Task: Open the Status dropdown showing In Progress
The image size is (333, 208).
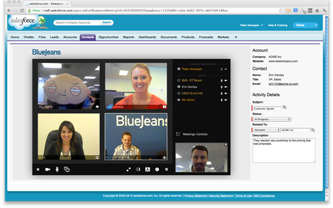Action: click(272, 119)
